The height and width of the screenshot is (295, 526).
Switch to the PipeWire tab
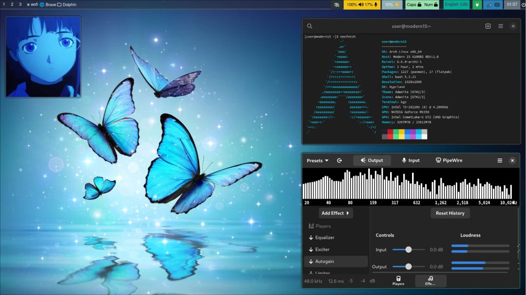point(449,160)
